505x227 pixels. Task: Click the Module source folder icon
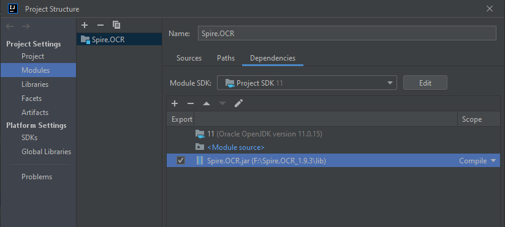point(200,147)
